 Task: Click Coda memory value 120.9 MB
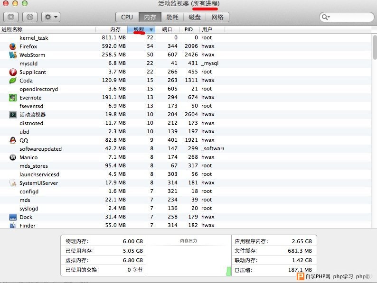(x=114, y=80)
